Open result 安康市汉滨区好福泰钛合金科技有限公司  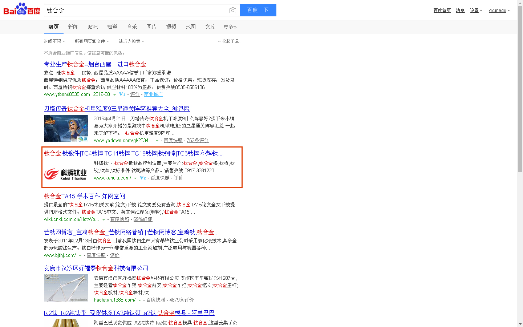click(x=96, y=268)
